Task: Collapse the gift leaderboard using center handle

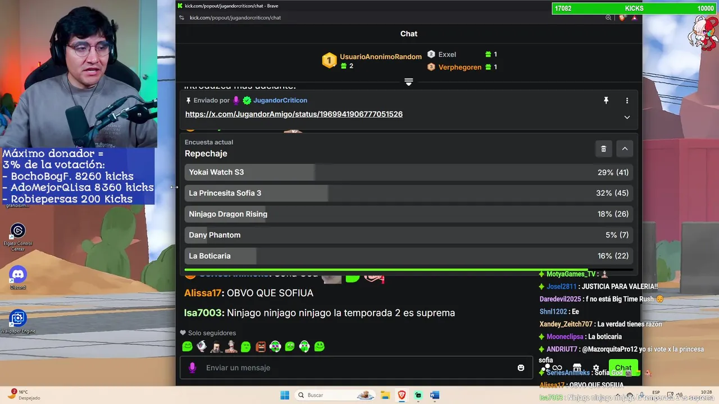Action: point(409,82)
